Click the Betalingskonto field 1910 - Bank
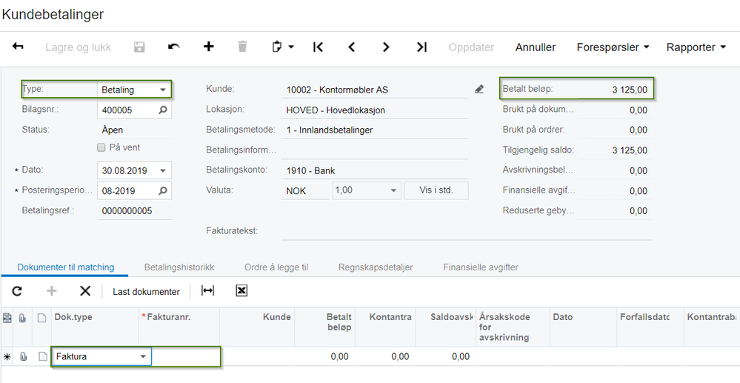 tap(375, 171)
